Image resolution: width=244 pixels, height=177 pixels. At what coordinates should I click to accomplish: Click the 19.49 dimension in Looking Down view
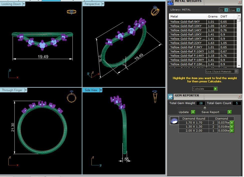pyautogui.click(x=43, y=57)
